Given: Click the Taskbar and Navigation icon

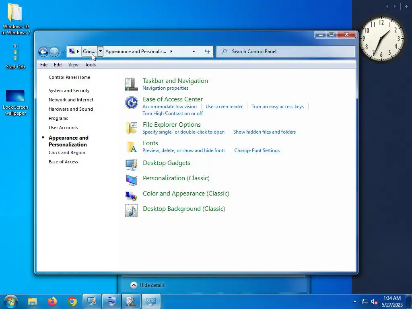Looking at the screenshot, I should click(132, 84).
